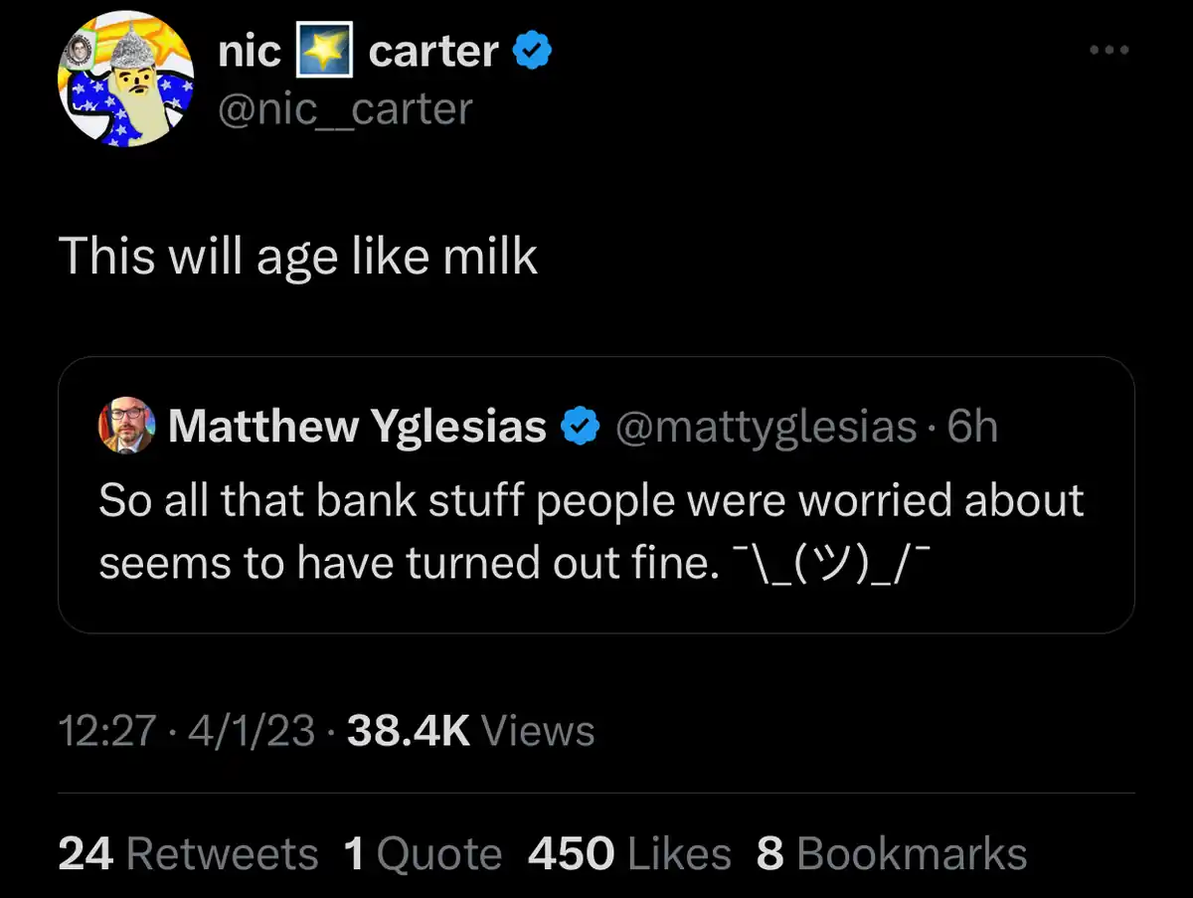Click the "This will age like milk" text
This screenshot has width=1193, height=898.
tap(298, 256)
